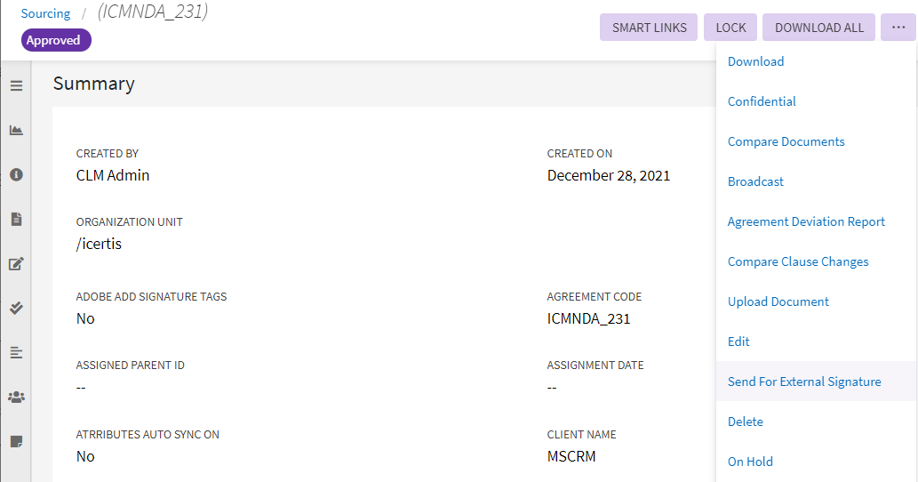Choose Compare Documents from the menu
918x482 pixels.
[x=786, y=141]
